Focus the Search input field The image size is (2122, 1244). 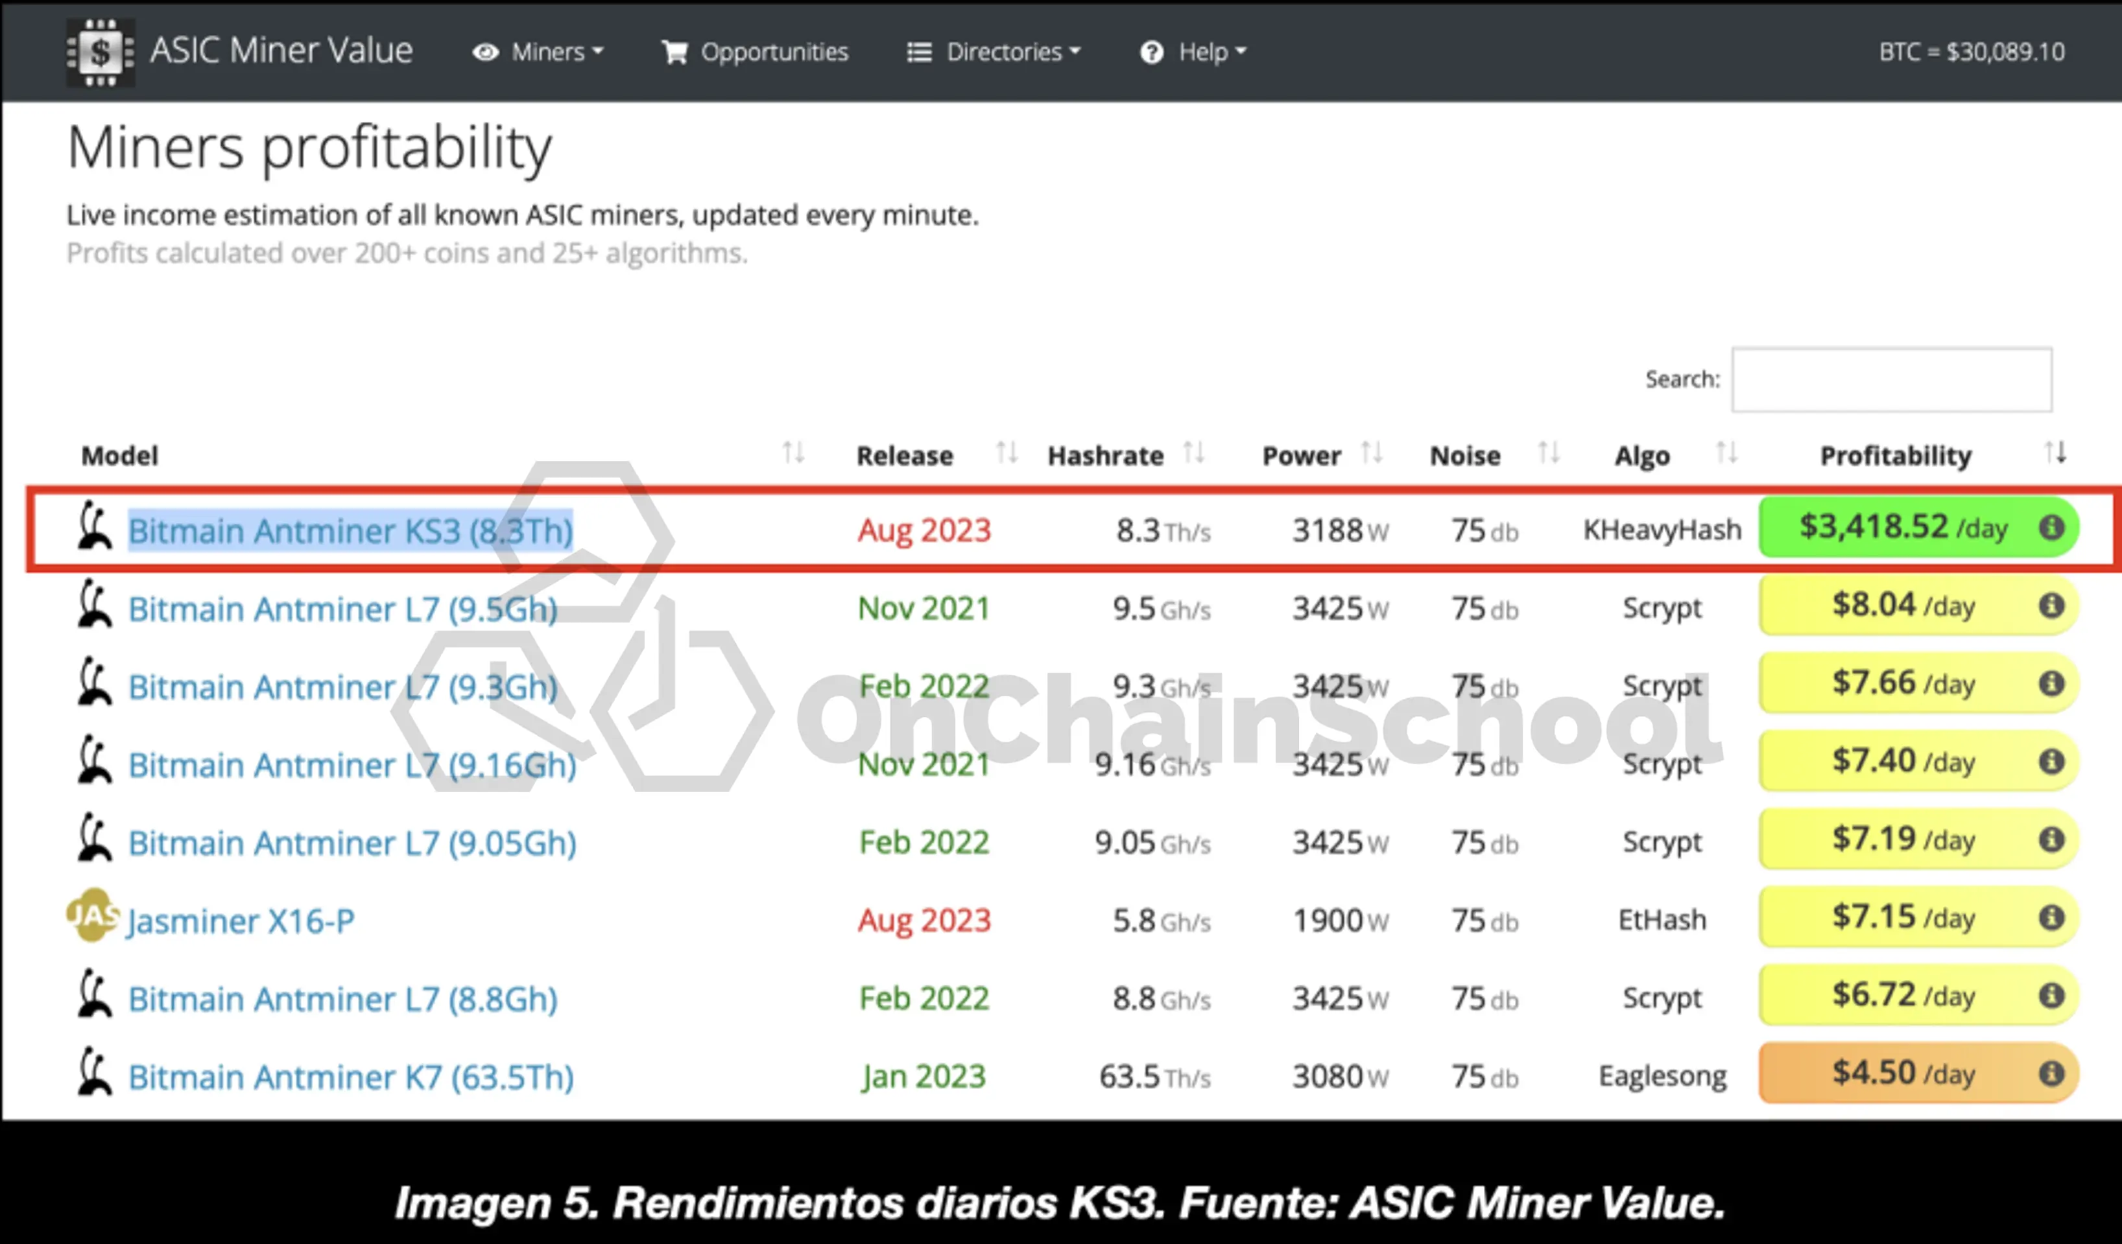point(1891,380)
